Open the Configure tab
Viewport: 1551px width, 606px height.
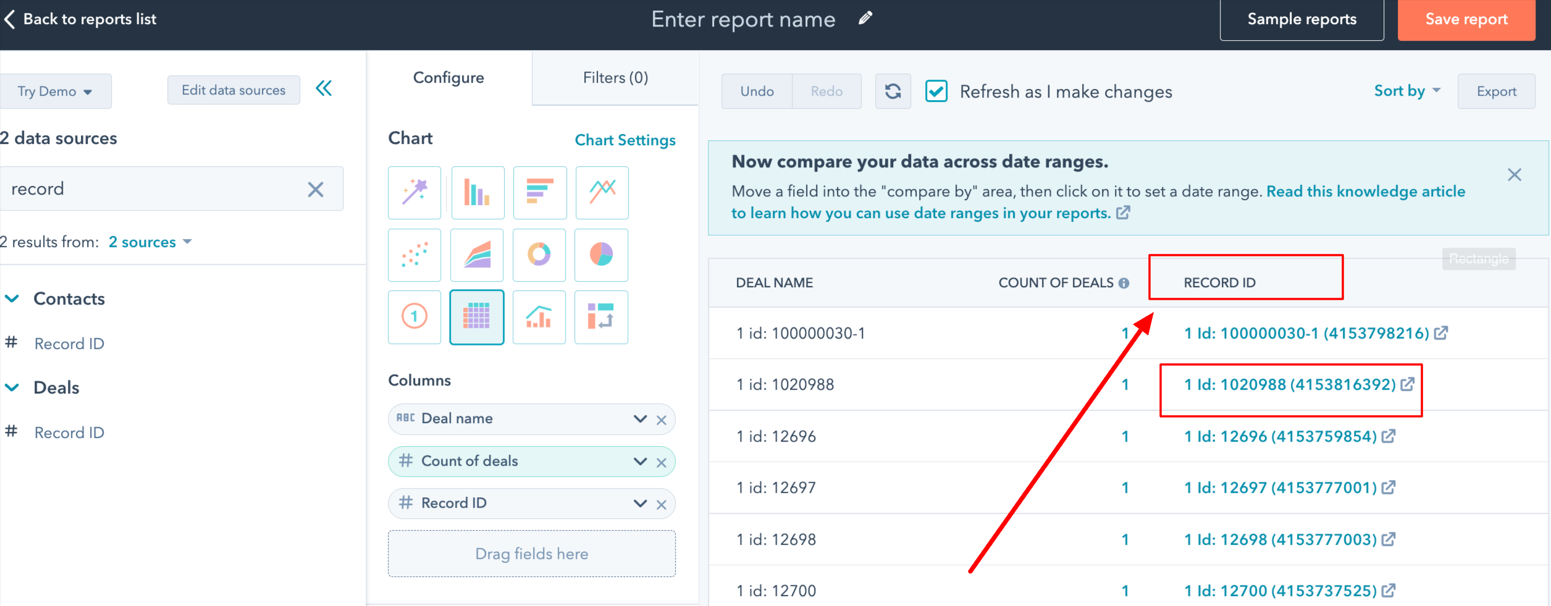pos(448,77)
